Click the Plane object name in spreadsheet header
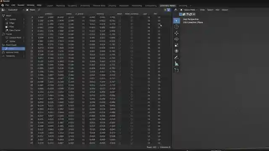269x151 pixels. tap(32, 10)
